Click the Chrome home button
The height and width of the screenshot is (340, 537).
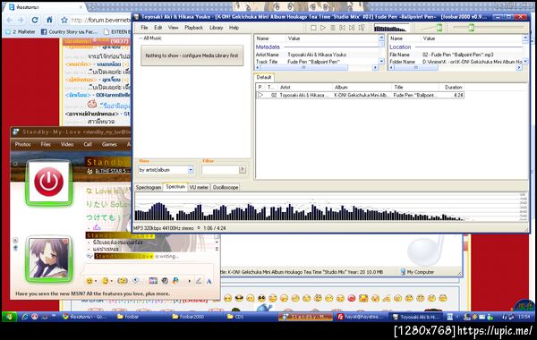(49, 20)
